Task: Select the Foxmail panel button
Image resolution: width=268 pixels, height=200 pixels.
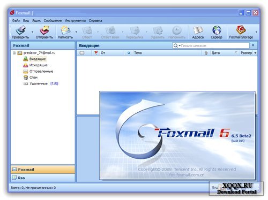Action: 43,170
